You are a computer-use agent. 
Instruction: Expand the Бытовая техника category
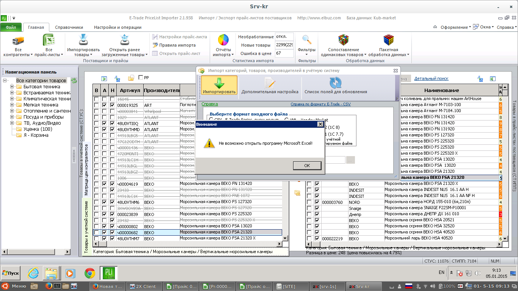(12, 87)
